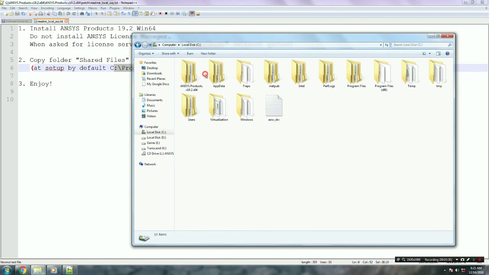Open the AppData folder
The height and width of the screenshot is (275, 489).
coord(219,74)
